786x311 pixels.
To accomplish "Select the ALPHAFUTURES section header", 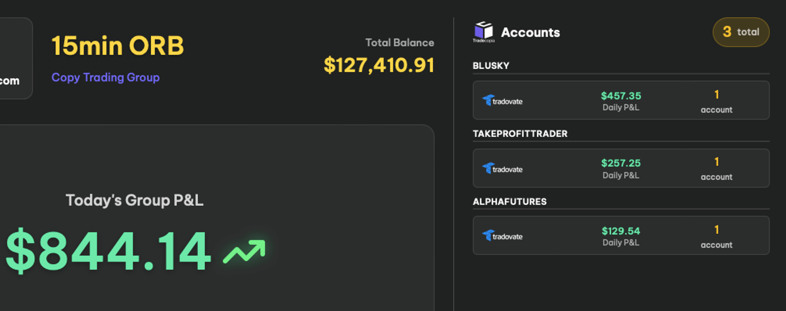I will click(x=510, y=201).
